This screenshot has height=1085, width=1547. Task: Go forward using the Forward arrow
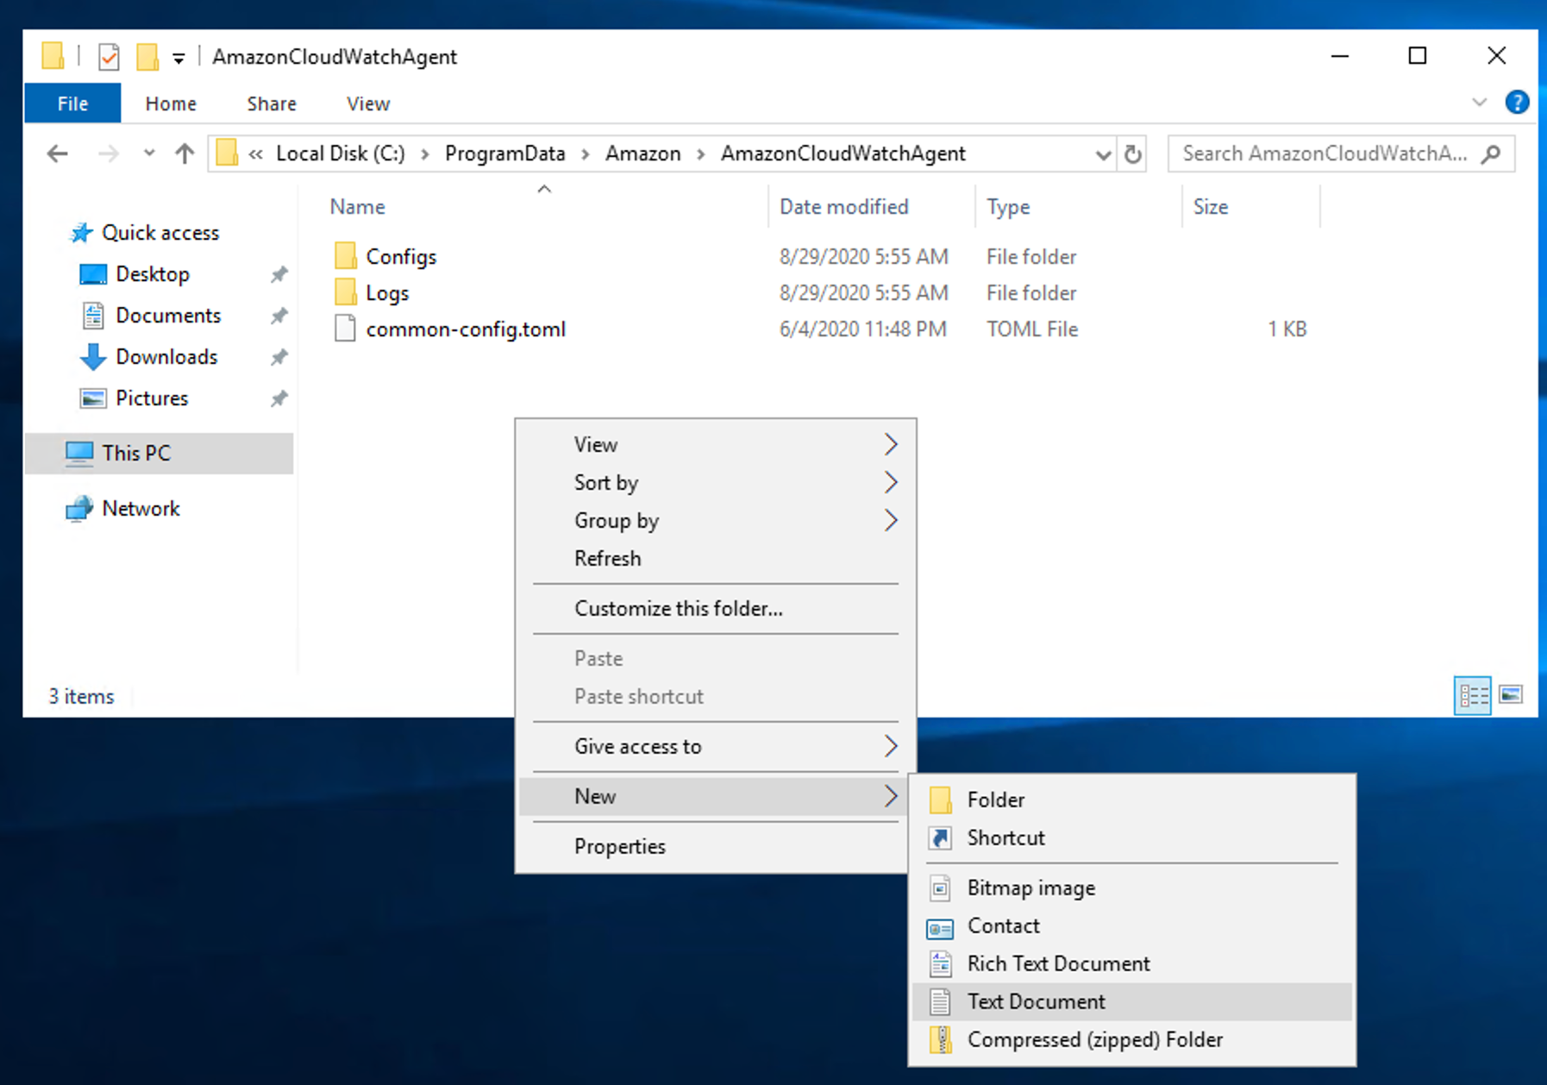[109, 154]
